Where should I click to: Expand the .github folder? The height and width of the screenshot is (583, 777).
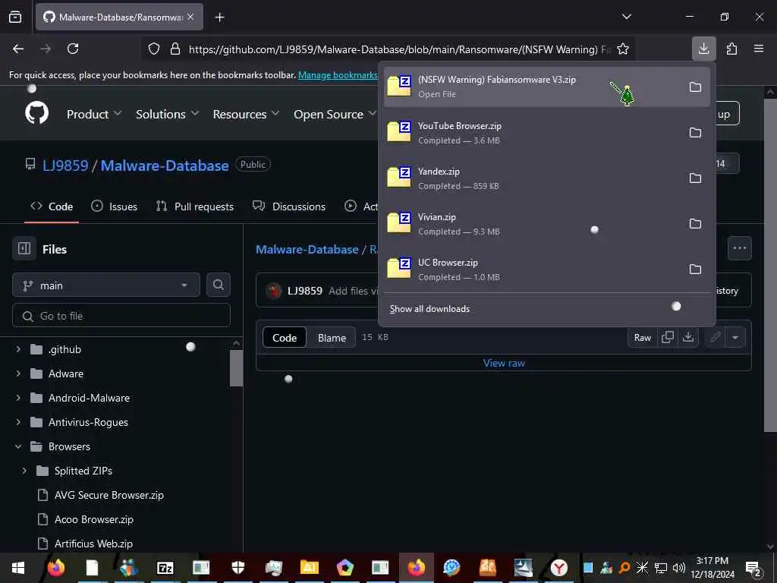[18, 349]
